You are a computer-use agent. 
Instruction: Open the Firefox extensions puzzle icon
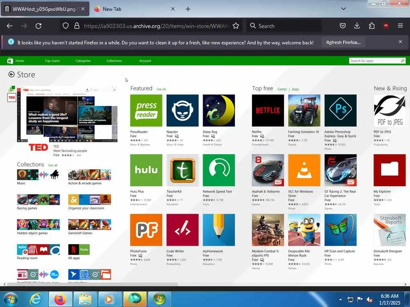[372, 26]
